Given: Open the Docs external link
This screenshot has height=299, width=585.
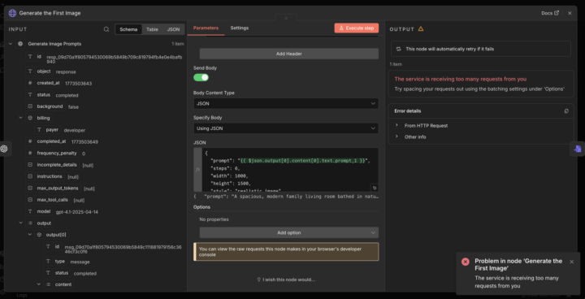Looking at the screenshot, I should 550,13.
